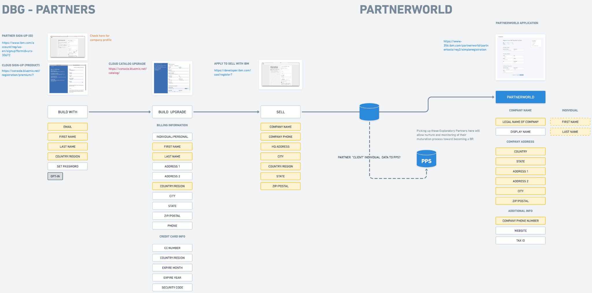This screenshot has width=592, height=293.
Task: Select dashed FIRST NAME under Individual
Action: (570, 122)
